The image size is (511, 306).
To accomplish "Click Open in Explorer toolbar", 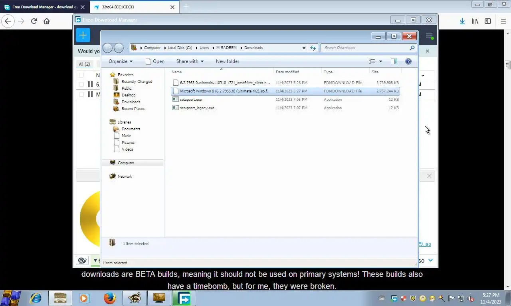I will (155, 61).
